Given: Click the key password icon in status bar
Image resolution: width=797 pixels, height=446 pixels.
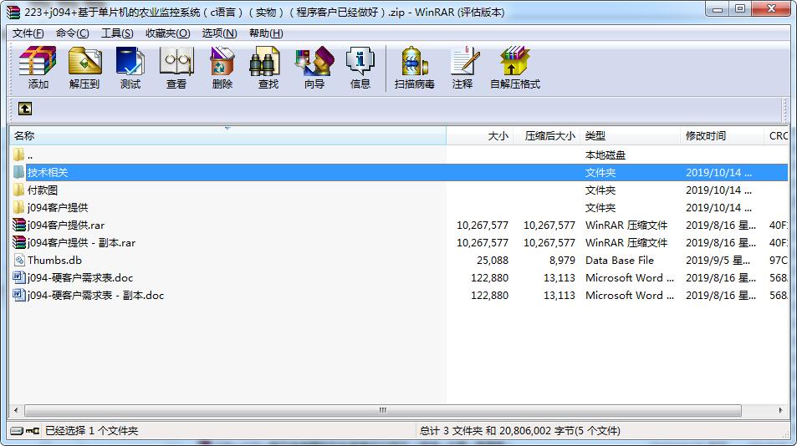Looking at the screenshot, I should [33, 431].
